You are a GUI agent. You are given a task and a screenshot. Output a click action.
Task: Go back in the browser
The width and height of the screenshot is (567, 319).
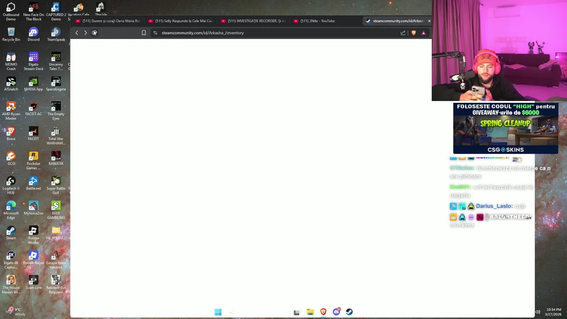77,33
